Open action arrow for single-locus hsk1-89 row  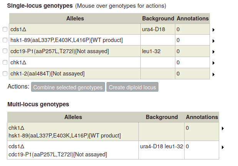(x=213, y=41)
